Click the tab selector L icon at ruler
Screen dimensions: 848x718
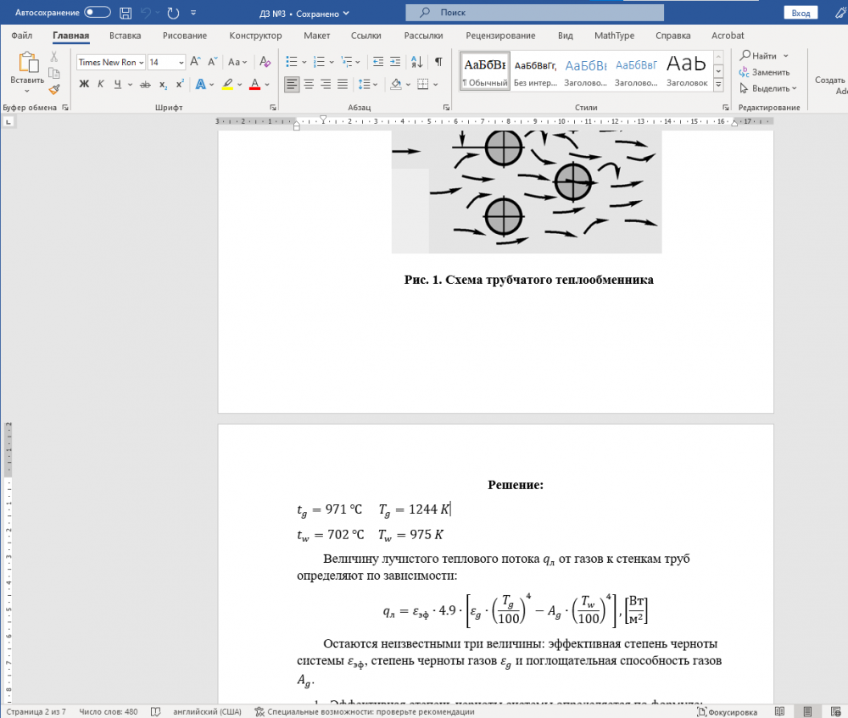(8, 122)
